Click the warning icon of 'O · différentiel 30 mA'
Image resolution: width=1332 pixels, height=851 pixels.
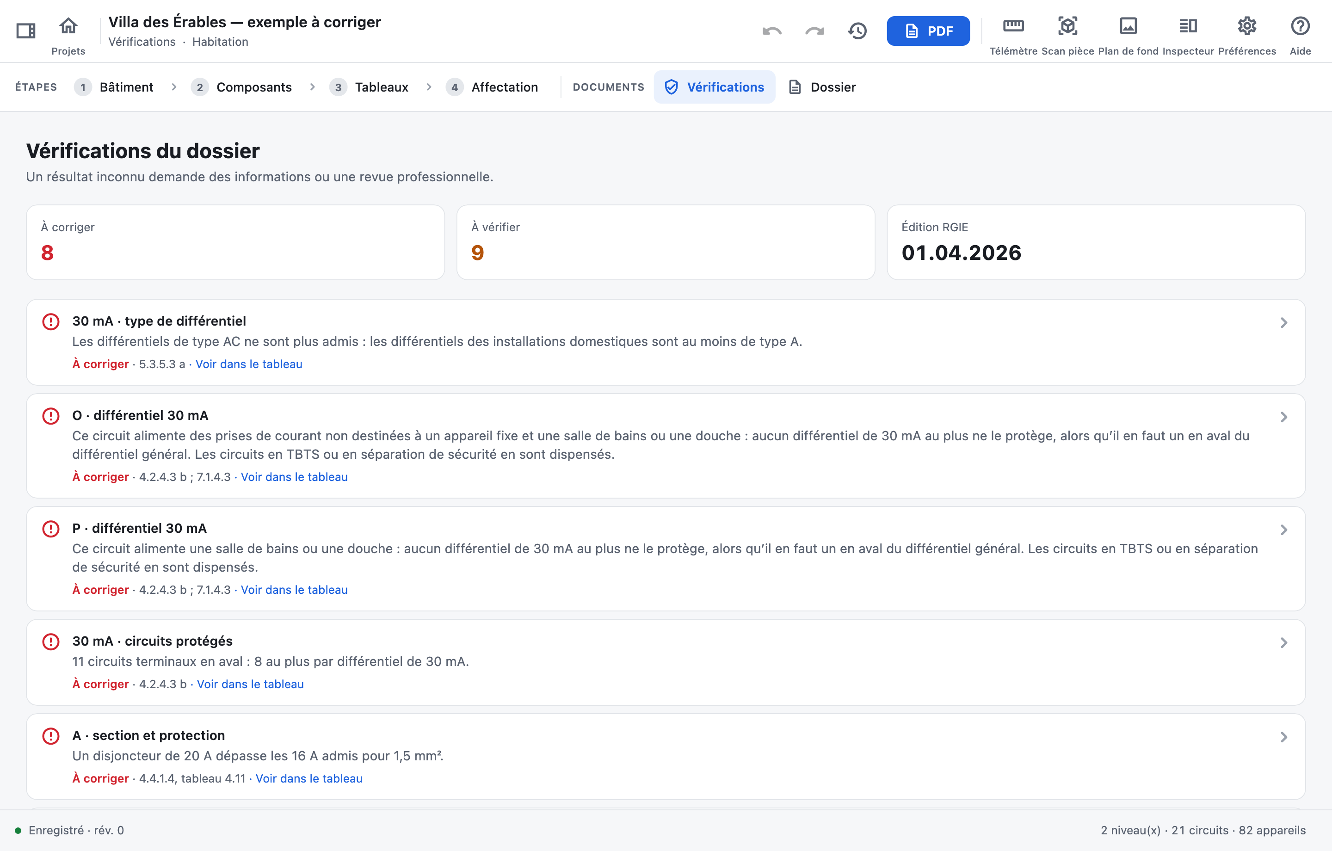(51, 415)
